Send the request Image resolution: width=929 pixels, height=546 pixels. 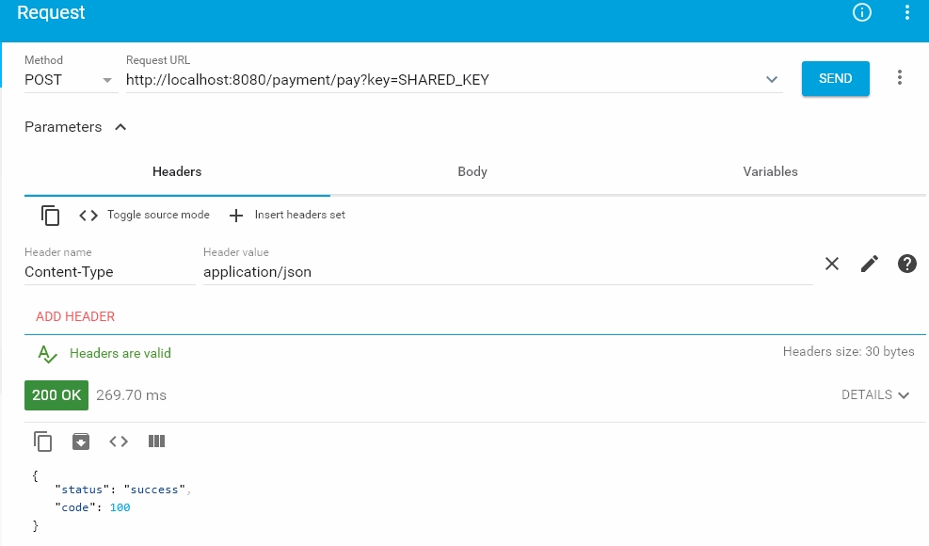(836, 78)
